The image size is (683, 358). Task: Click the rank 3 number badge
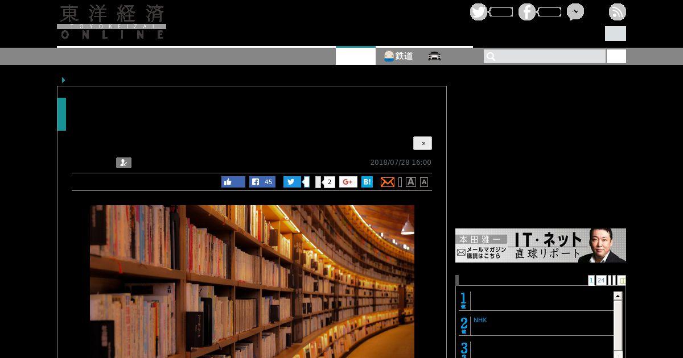[464, 349]
